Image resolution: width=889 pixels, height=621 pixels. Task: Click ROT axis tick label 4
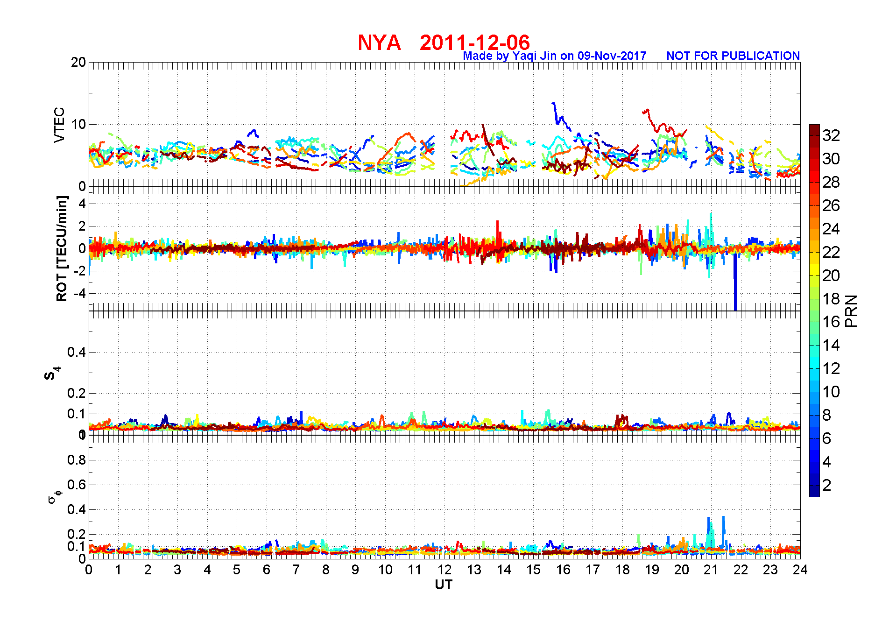click(83, 204)
